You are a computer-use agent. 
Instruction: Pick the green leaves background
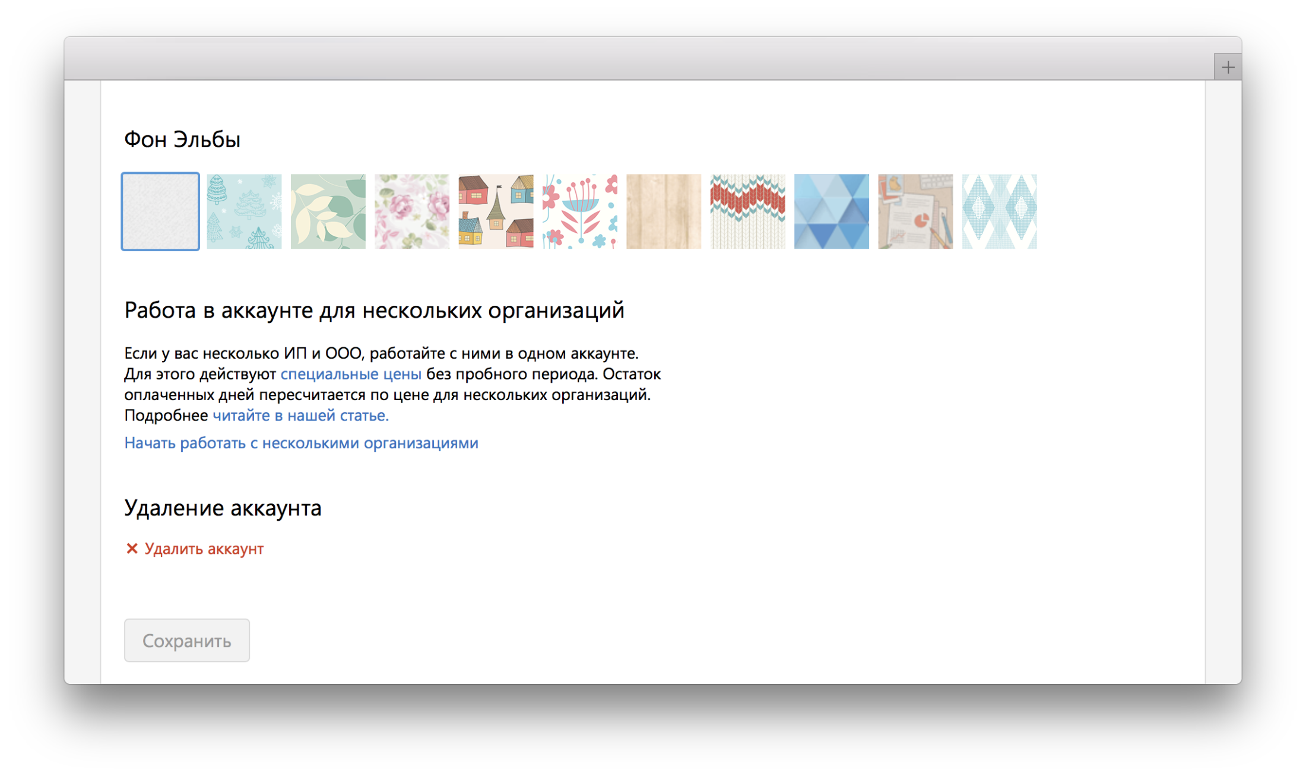click(328, 211)
